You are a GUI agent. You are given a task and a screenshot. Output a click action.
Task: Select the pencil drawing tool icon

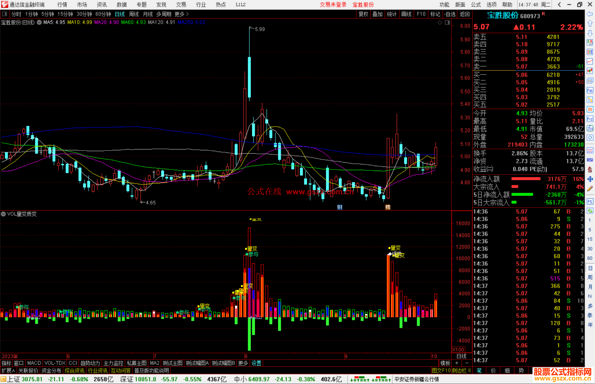590,189
